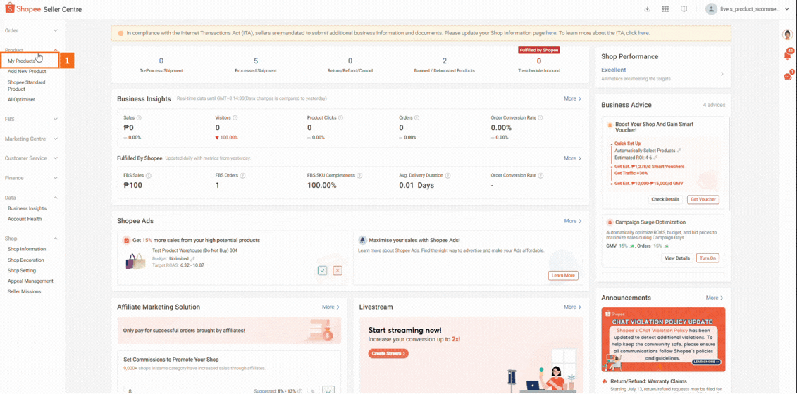Collapse the Data sidebar section

click(x=56, y=198)
